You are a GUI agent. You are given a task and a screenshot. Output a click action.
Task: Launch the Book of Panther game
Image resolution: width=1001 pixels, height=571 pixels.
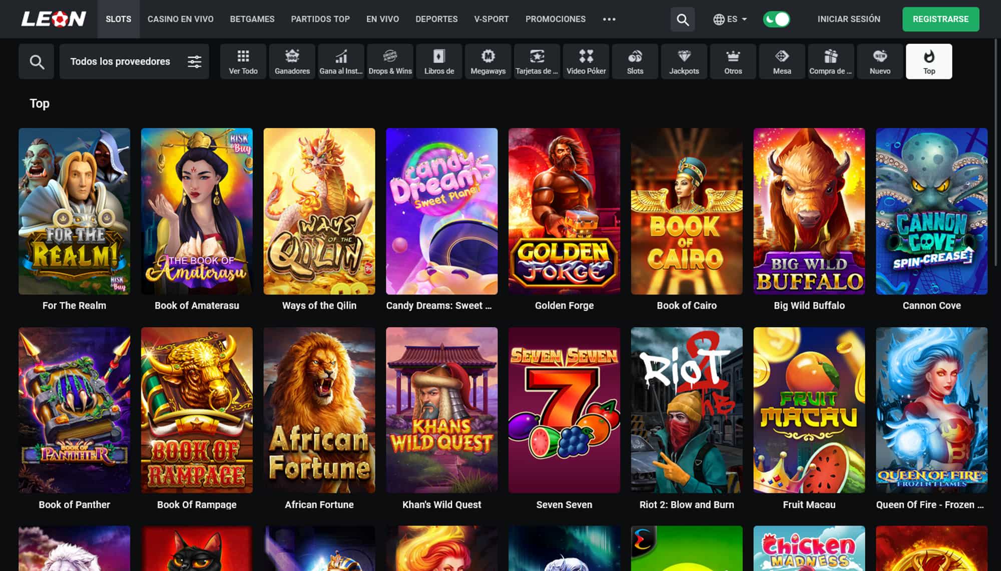[x=74, y=410]
